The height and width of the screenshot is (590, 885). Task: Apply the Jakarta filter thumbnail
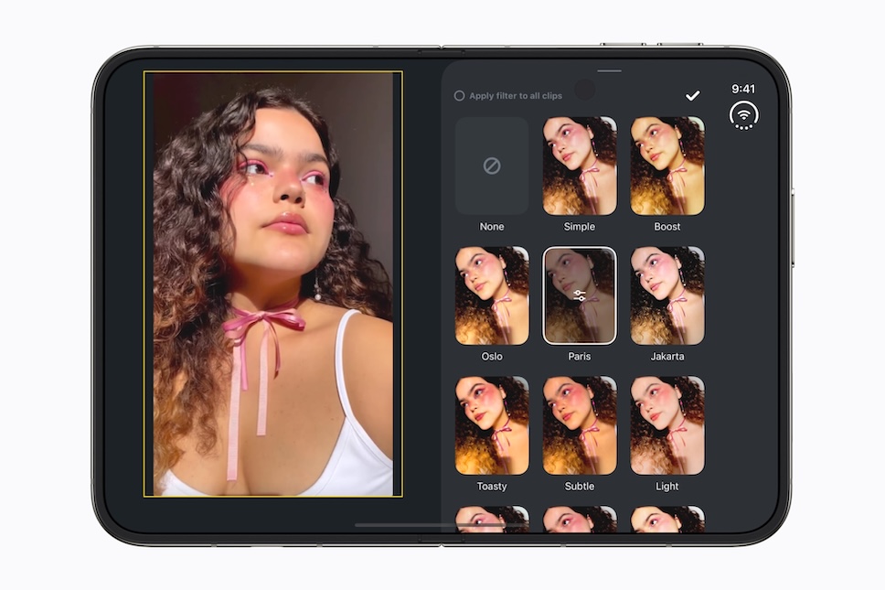pos(667,295)
